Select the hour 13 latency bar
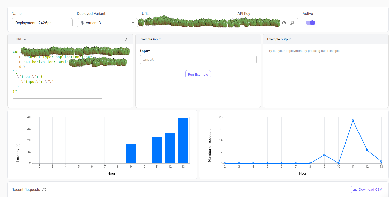389x197 pixels. pyautogui.click(x=183, y=141)
